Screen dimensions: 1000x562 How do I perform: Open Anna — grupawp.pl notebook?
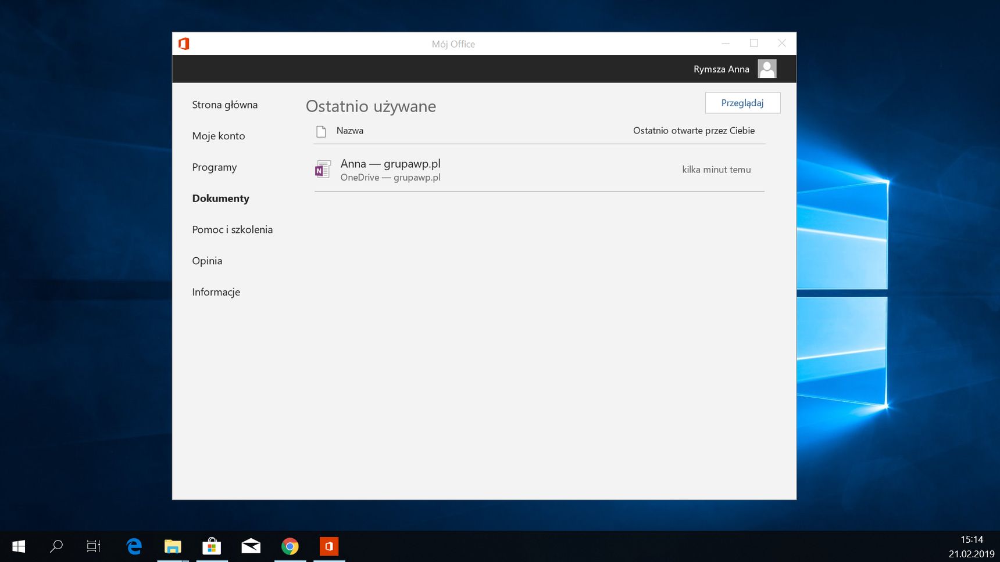[x=391, y=164]
